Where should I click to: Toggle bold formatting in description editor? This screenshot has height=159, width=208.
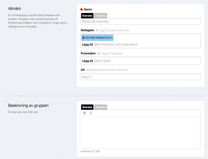coord(84,113)
